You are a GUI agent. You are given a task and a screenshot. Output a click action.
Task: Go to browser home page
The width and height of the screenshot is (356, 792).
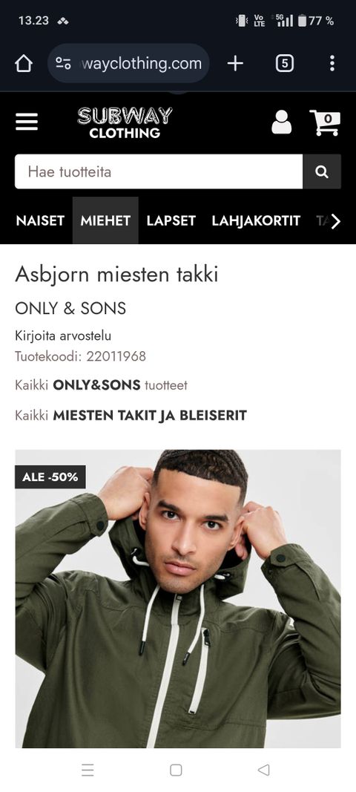click(24, 63)
